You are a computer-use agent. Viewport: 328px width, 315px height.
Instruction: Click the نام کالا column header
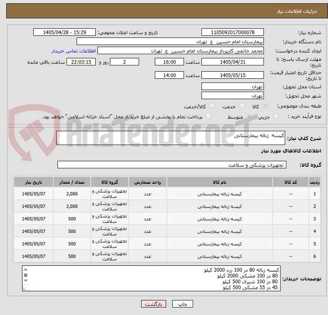coord(220,182)
